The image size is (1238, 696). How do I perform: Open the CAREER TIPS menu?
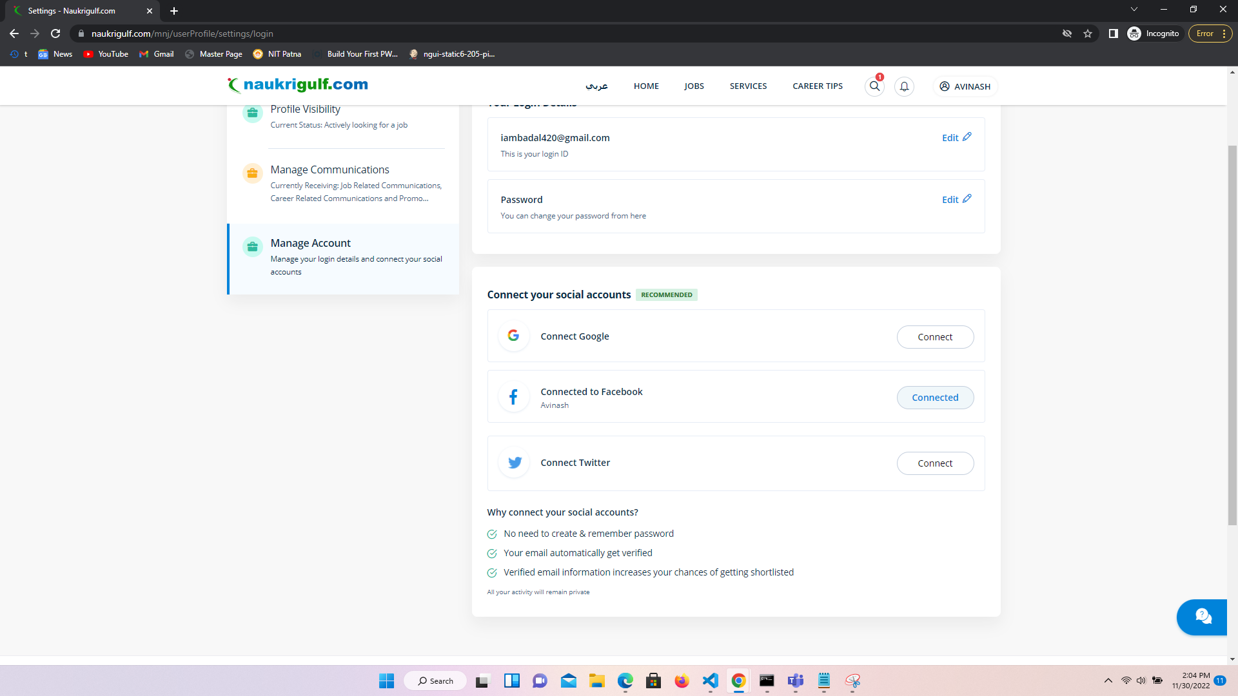817,86
